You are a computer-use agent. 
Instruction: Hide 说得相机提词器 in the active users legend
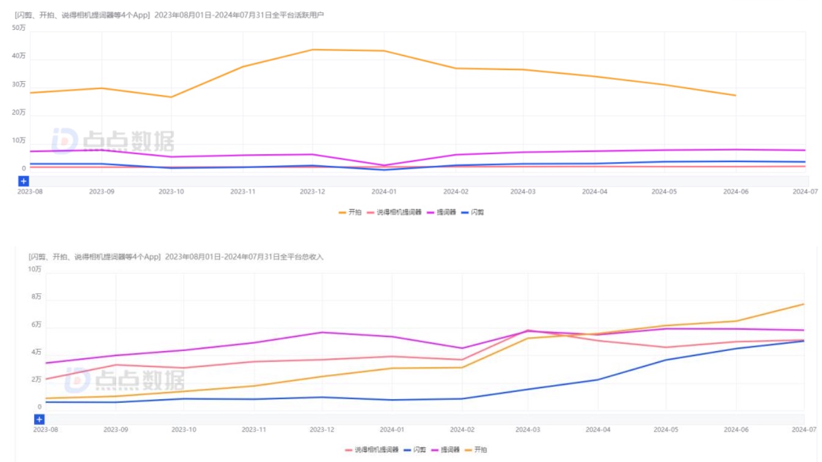coord(395,213)
